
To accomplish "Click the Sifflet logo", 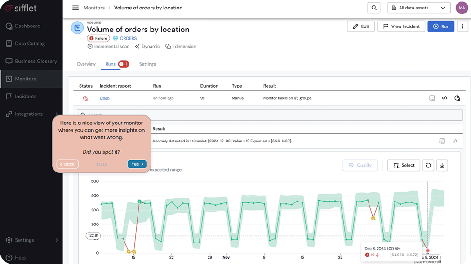I will coord(21,8).
